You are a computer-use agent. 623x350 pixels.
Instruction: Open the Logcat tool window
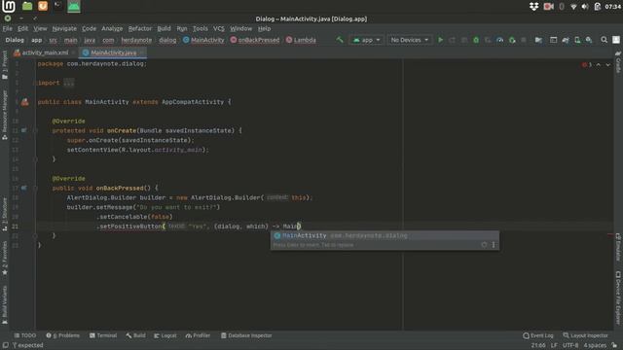(x=165, y=335)
